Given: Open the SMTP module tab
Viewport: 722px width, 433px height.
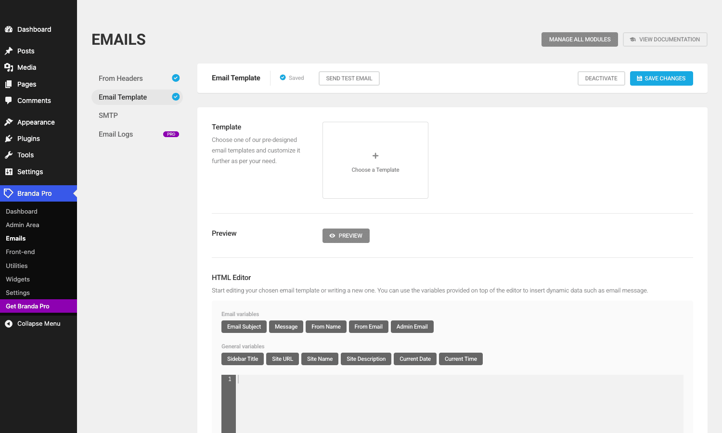Looking at the screenshot, I should tap(137, 115).
